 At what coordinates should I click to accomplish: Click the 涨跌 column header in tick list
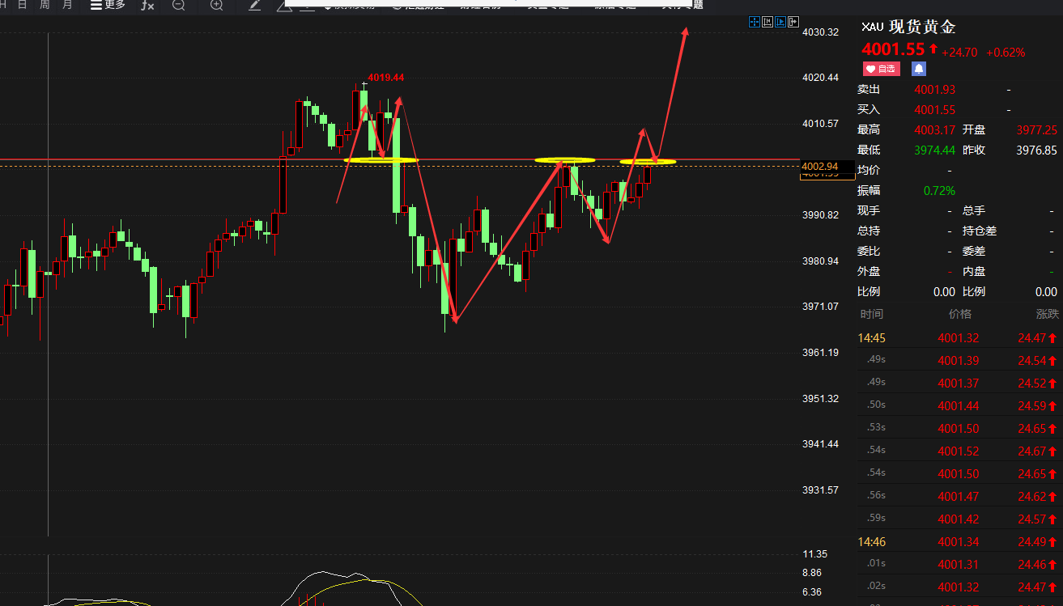(x=1047, y=314)
